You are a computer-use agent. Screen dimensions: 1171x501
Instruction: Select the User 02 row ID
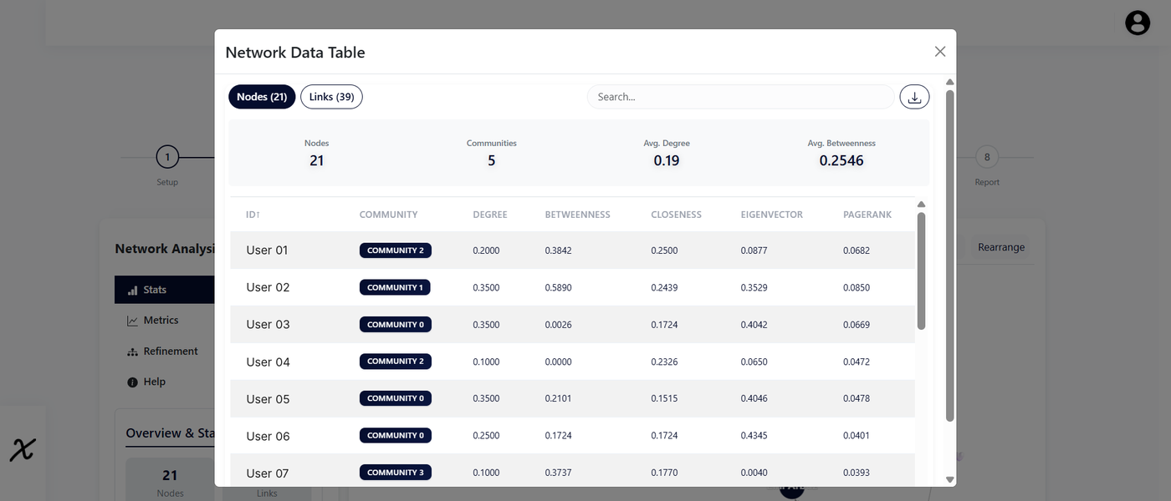[268, 287]
